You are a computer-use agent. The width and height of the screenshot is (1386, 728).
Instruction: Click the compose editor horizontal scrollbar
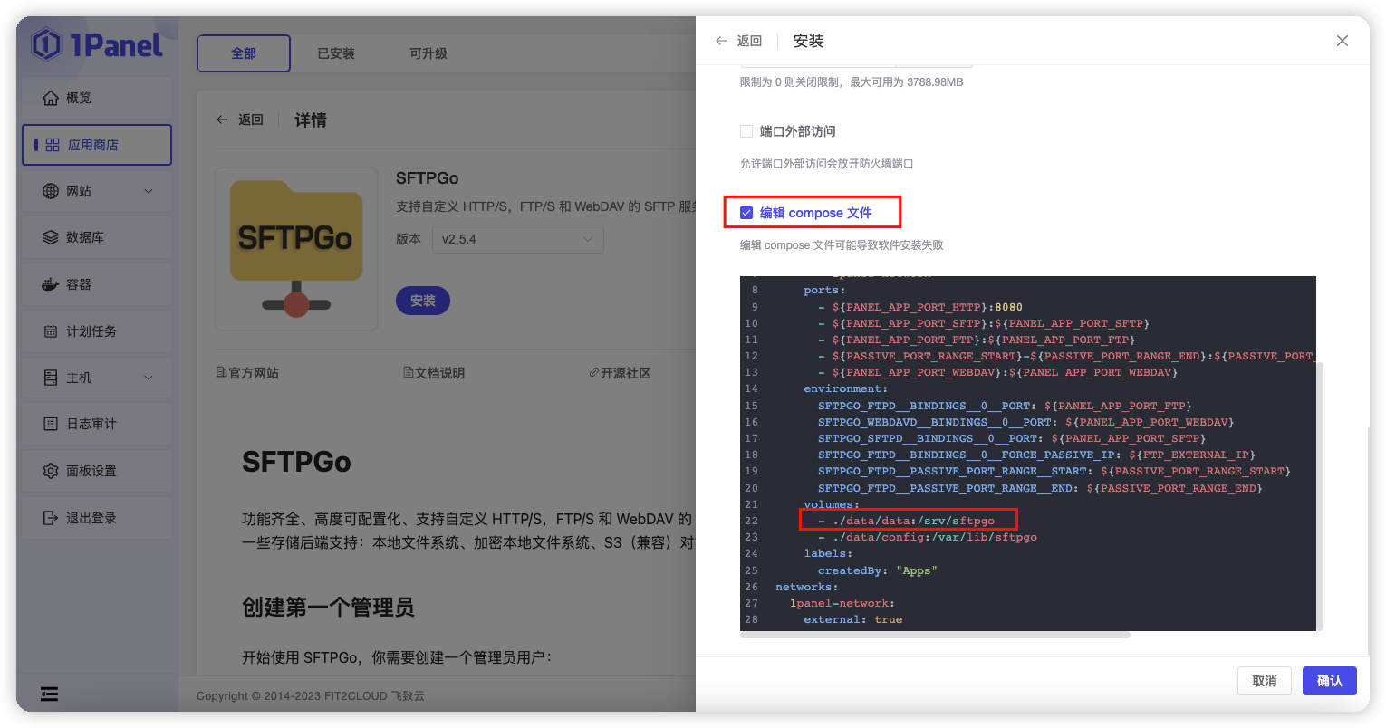tap(935, 635)
